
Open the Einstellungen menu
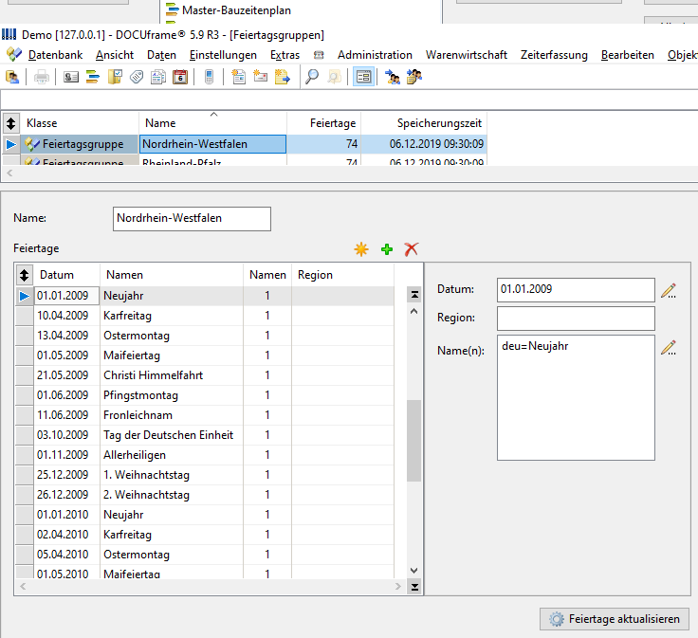pos(223,55)
